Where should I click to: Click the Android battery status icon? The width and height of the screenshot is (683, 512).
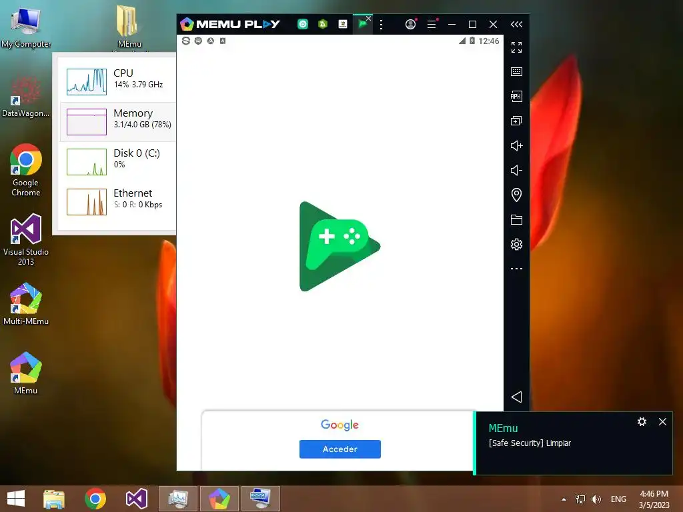472,41
